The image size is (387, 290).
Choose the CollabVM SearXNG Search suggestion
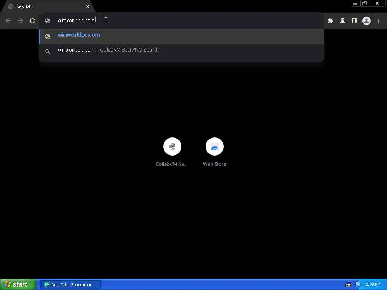click(181, 51)
